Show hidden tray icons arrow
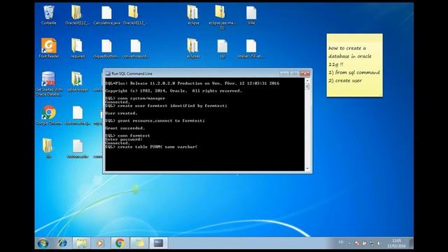 (x=349, y=244)
